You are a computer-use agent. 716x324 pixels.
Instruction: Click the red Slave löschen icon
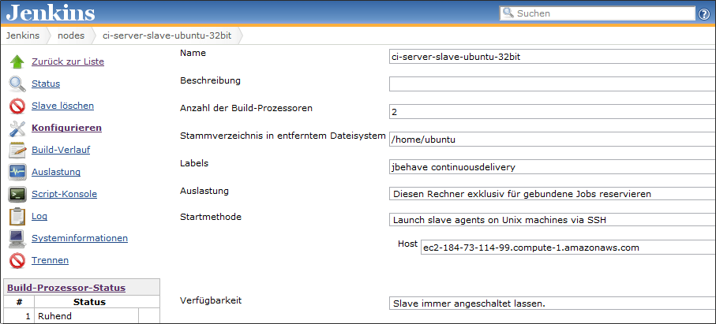pyautogui.click(x=17, y=106)
